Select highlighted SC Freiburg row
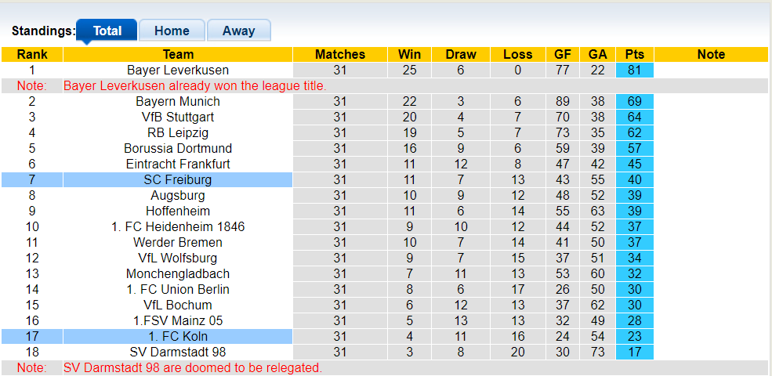Screen dimensions: 772x376 (178, 179)
